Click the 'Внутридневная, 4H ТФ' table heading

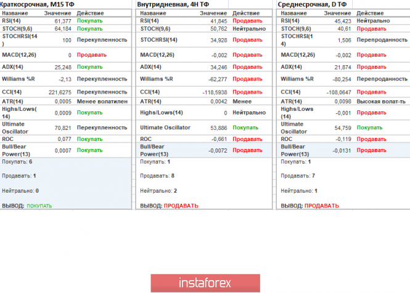click(x=173, y=4)
